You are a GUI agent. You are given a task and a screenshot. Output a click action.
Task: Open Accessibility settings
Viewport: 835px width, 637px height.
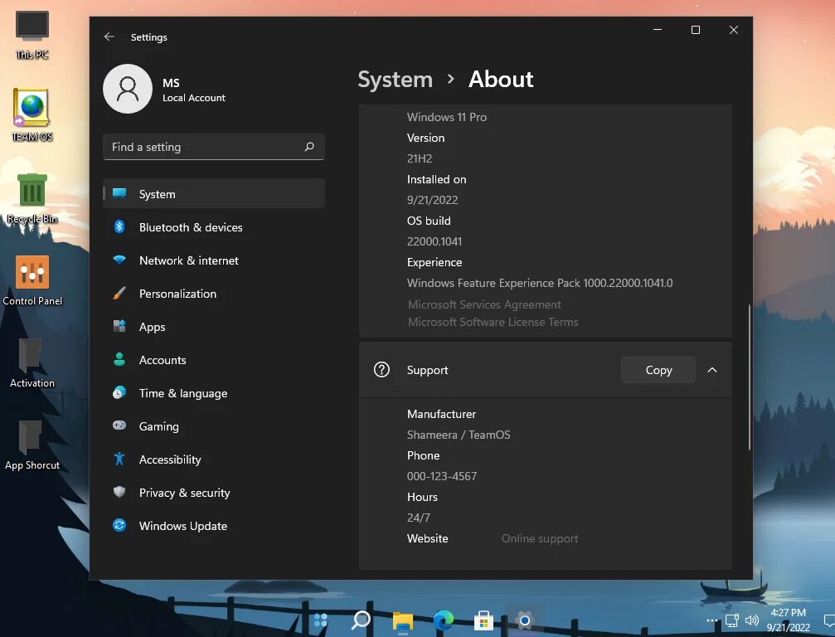214,460
